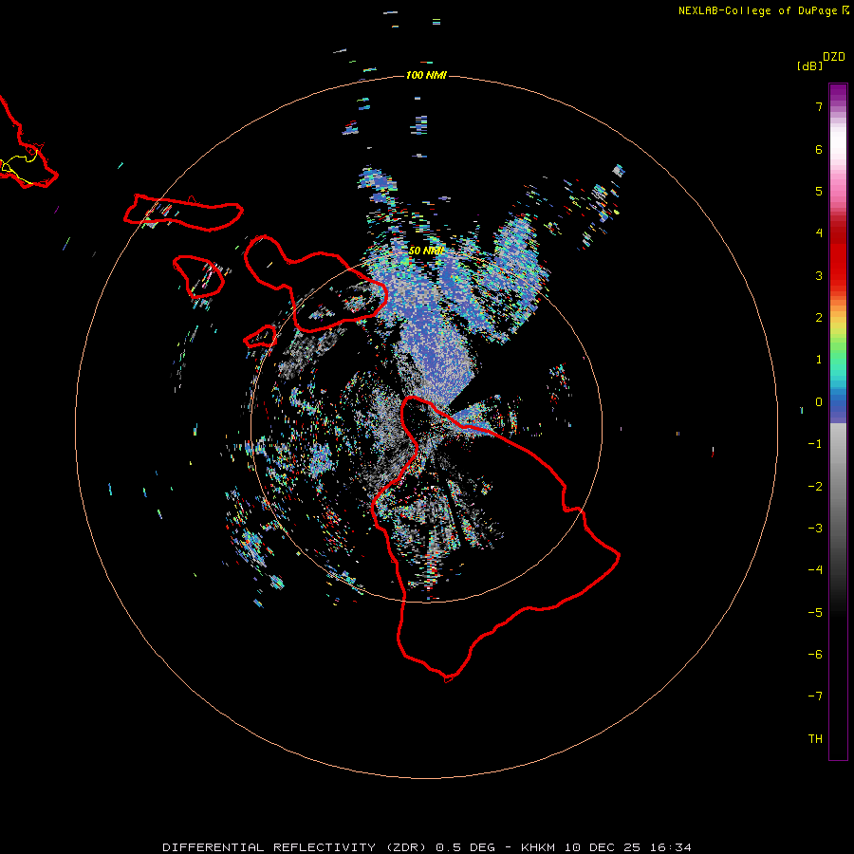
Task: Click the DZD legend title
Action: 834,57
